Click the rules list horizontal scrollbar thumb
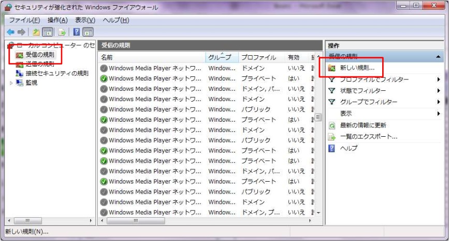 coord(136,221)
